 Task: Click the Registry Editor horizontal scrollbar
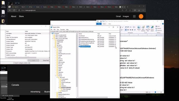tap(94, 97)
